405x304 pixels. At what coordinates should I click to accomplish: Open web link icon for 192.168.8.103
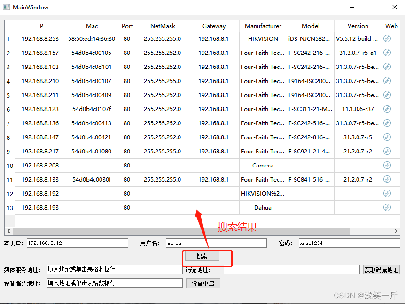[387, 67]
